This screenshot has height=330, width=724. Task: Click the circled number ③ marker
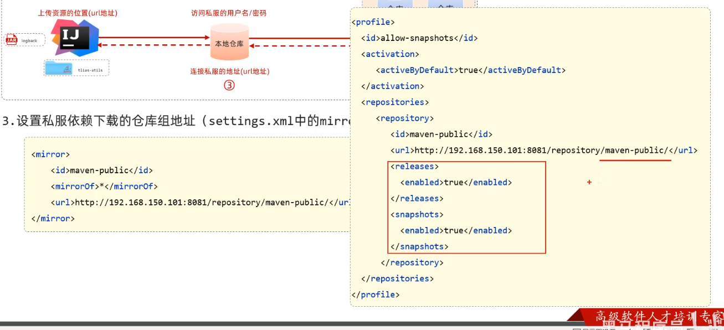229,85
